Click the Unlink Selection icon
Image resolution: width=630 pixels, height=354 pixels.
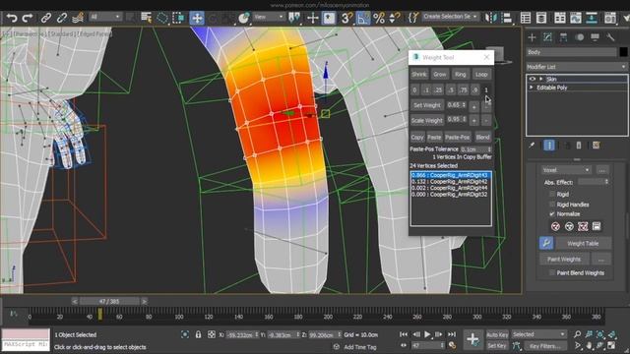coord(61,18)
